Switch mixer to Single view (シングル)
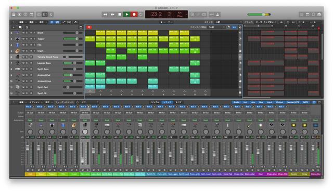333x191 pixels. [x=155, y=102]
